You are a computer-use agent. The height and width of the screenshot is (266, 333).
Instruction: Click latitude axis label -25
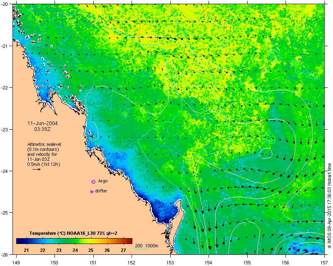click(x=5, y=213)
